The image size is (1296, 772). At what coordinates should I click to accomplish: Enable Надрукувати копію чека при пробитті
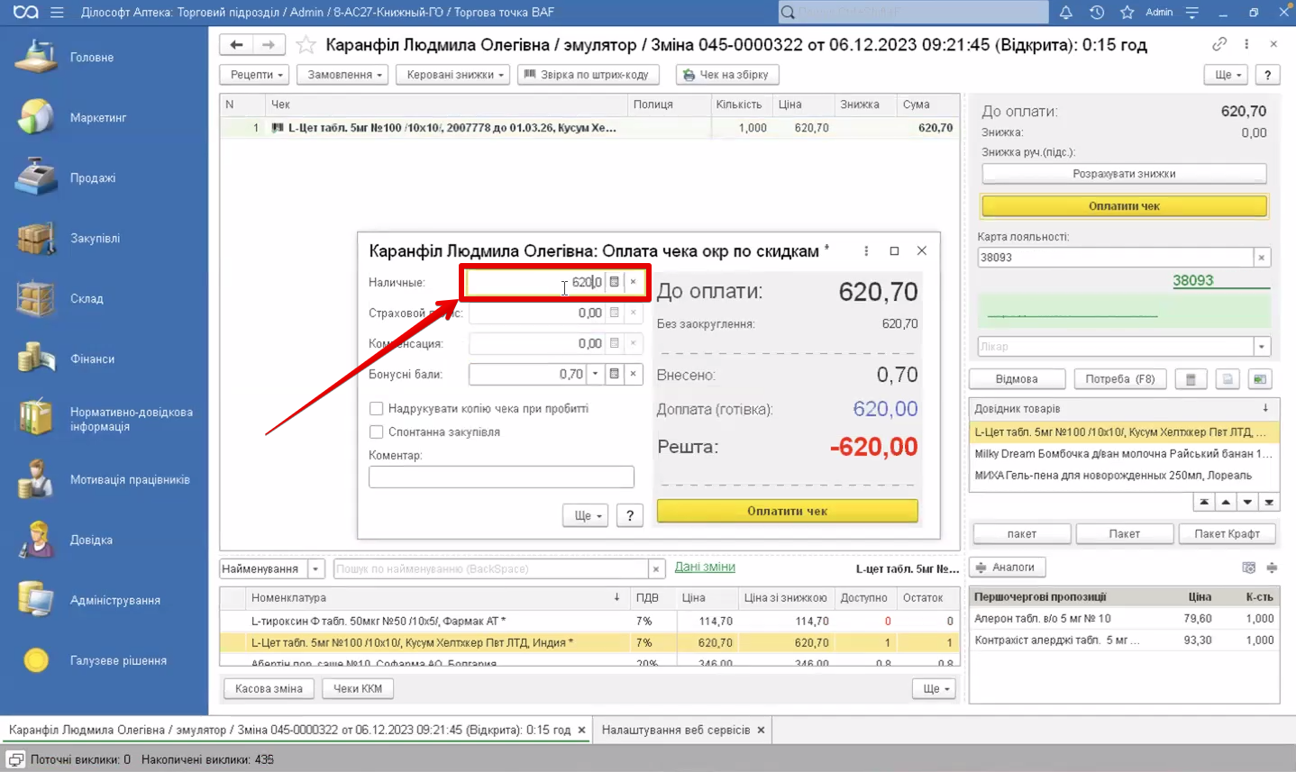pos(377,409)
